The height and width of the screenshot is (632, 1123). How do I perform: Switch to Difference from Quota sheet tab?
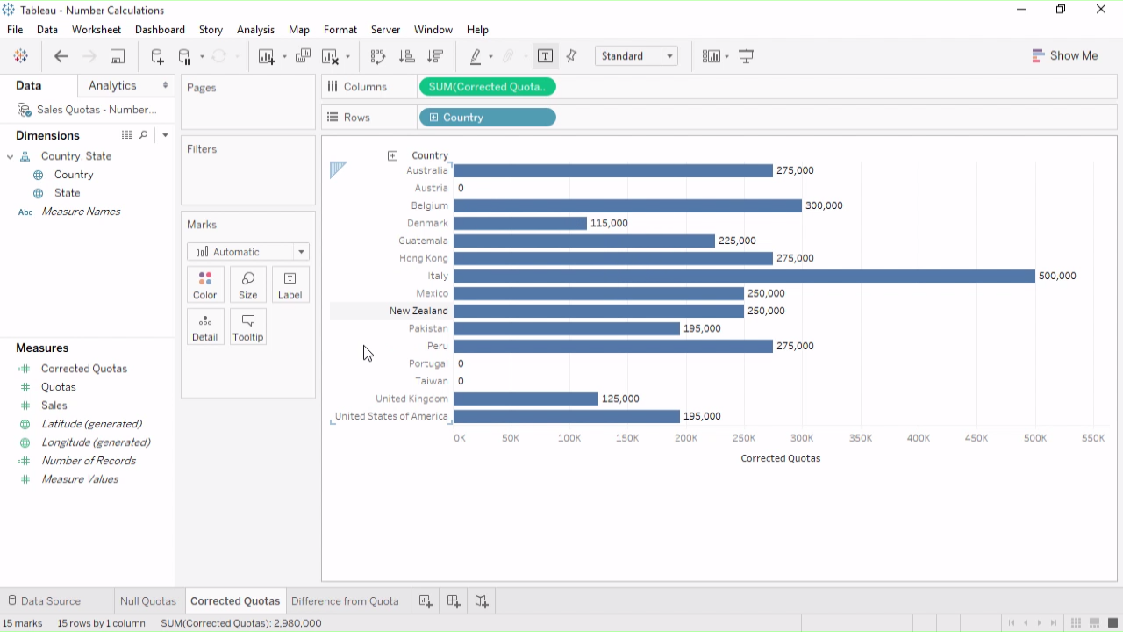pyautogui.click(x=345, y=601)
